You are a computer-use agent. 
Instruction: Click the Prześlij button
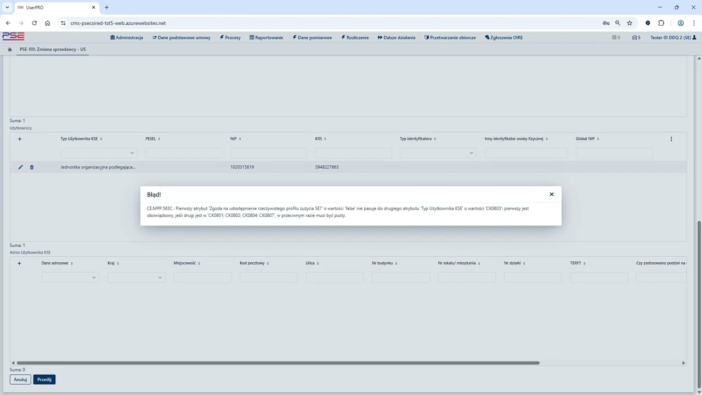pyautogui.click(x=44, y=380)
